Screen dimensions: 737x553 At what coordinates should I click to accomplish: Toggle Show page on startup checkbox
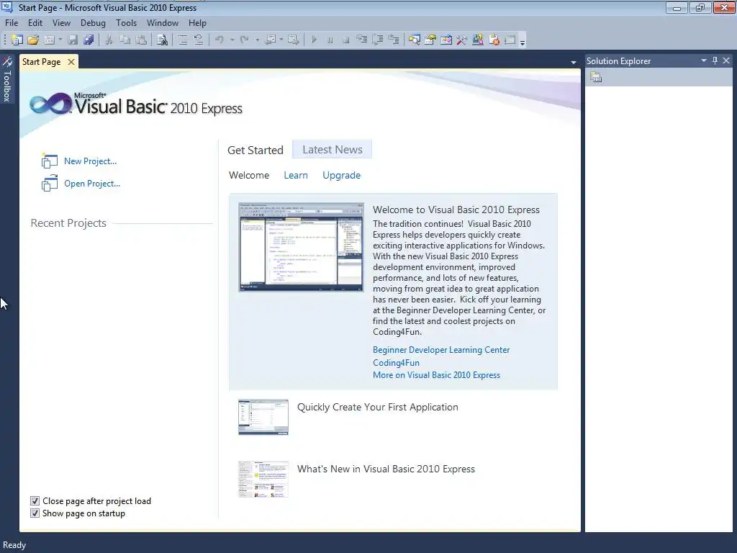[x=35, y=513]
